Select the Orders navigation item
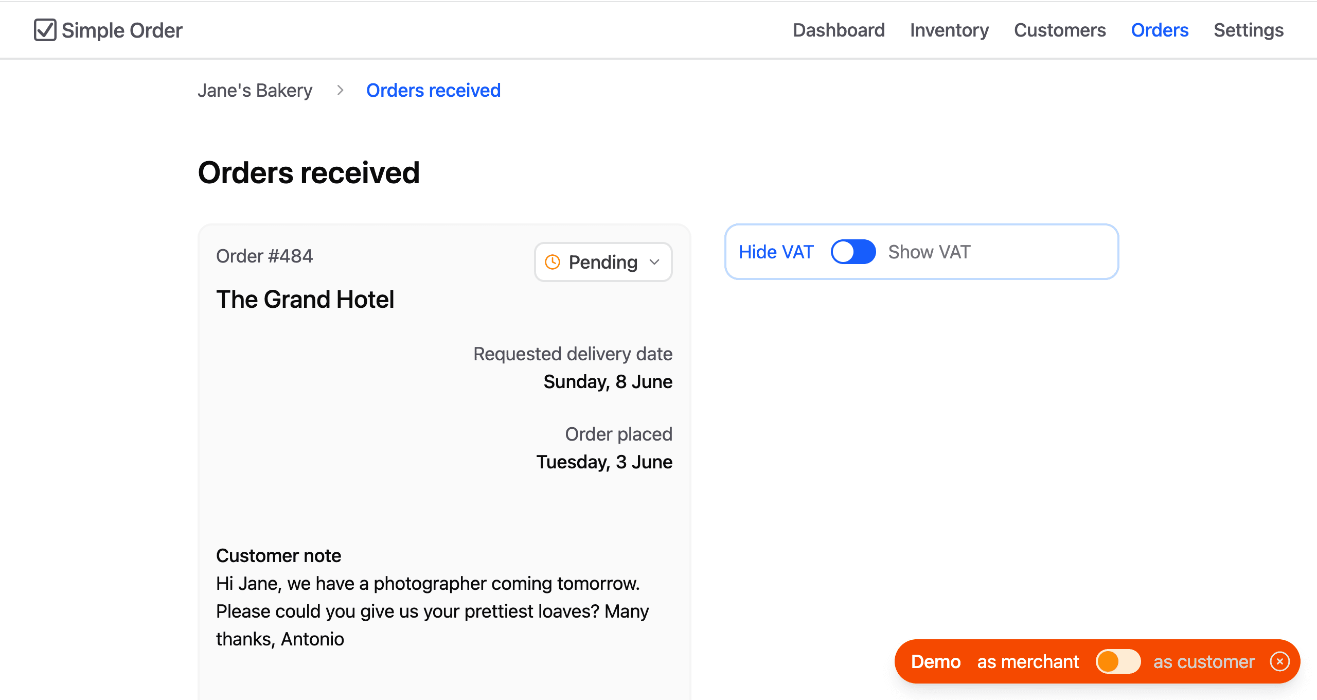The width and height of the screenshot is (1317, 700). coord(1160,30)
